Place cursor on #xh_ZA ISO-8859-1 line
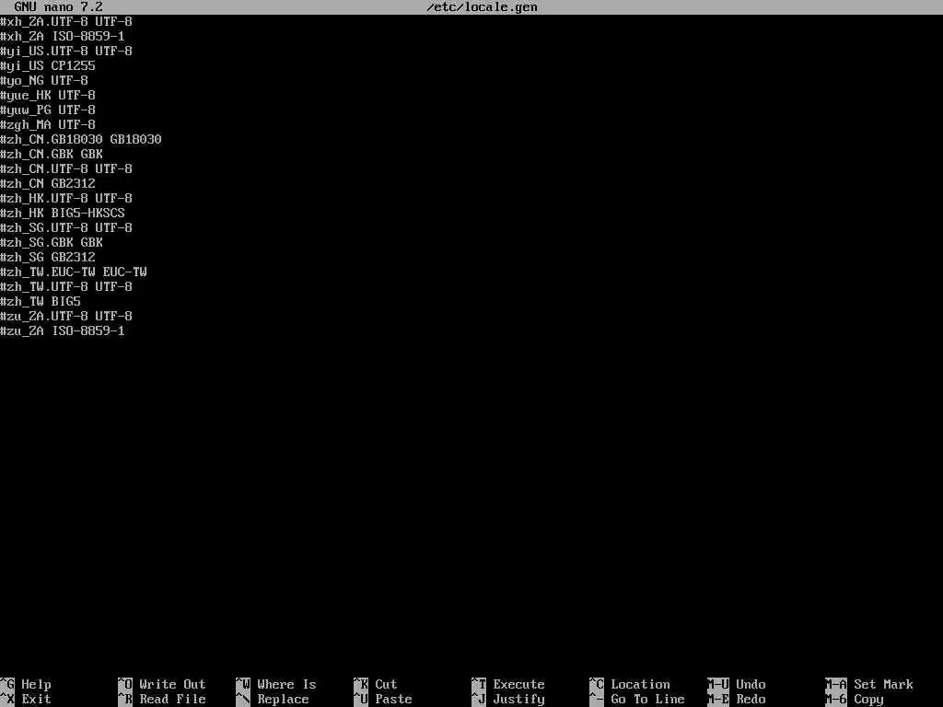943x707 pixels. point(63,37)
